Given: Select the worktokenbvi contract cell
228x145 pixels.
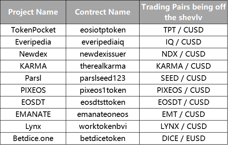Looking at the screenshot, I should click(x=103, y=126).
